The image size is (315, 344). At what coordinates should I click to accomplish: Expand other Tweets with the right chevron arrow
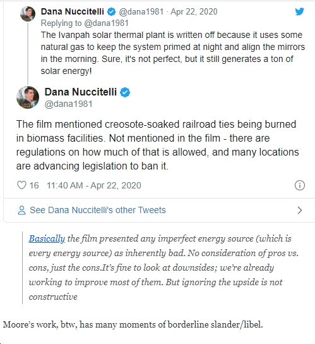300,210
